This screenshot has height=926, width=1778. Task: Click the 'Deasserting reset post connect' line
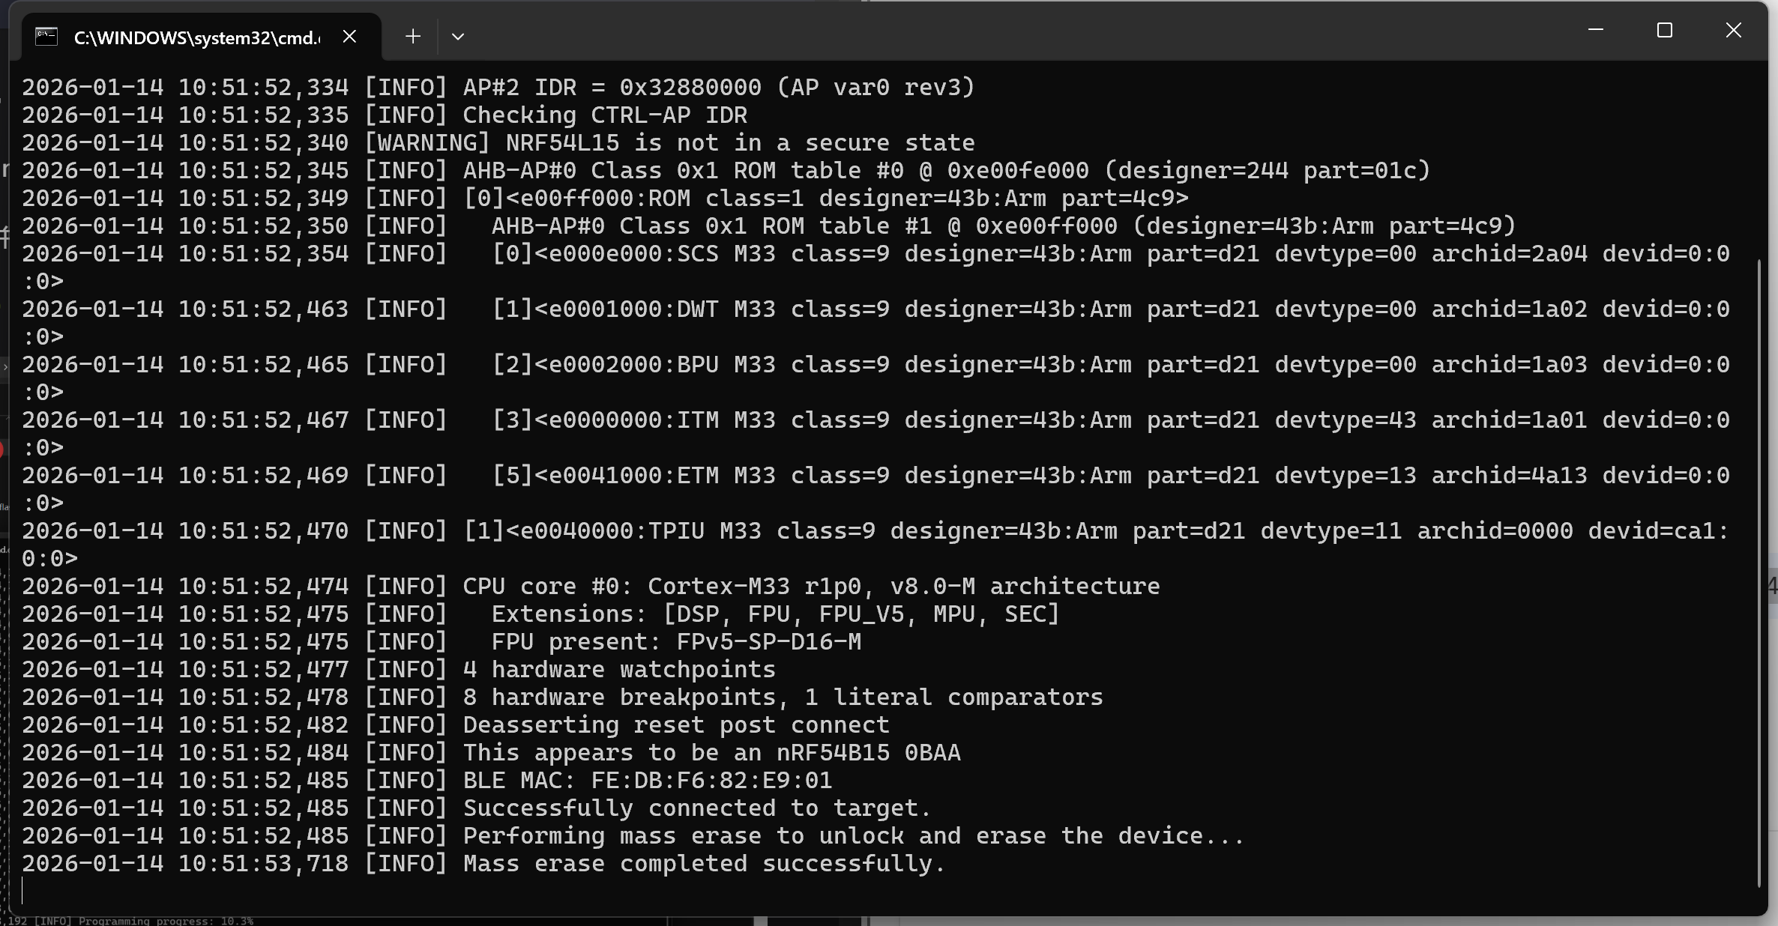pos(675,725)
